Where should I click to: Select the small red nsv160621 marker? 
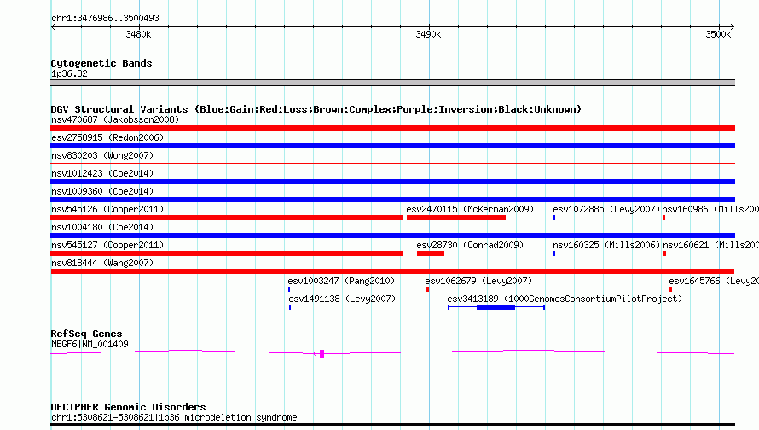click(x=664, y=253)
